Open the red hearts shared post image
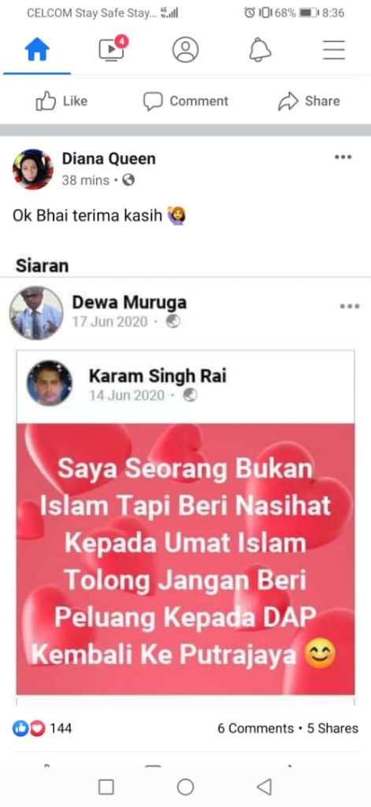 [x=186, y=559]
